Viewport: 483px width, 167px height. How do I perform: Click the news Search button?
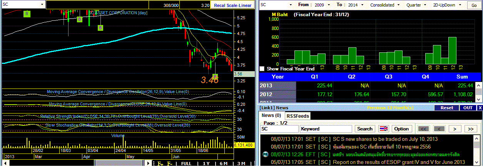365,129
